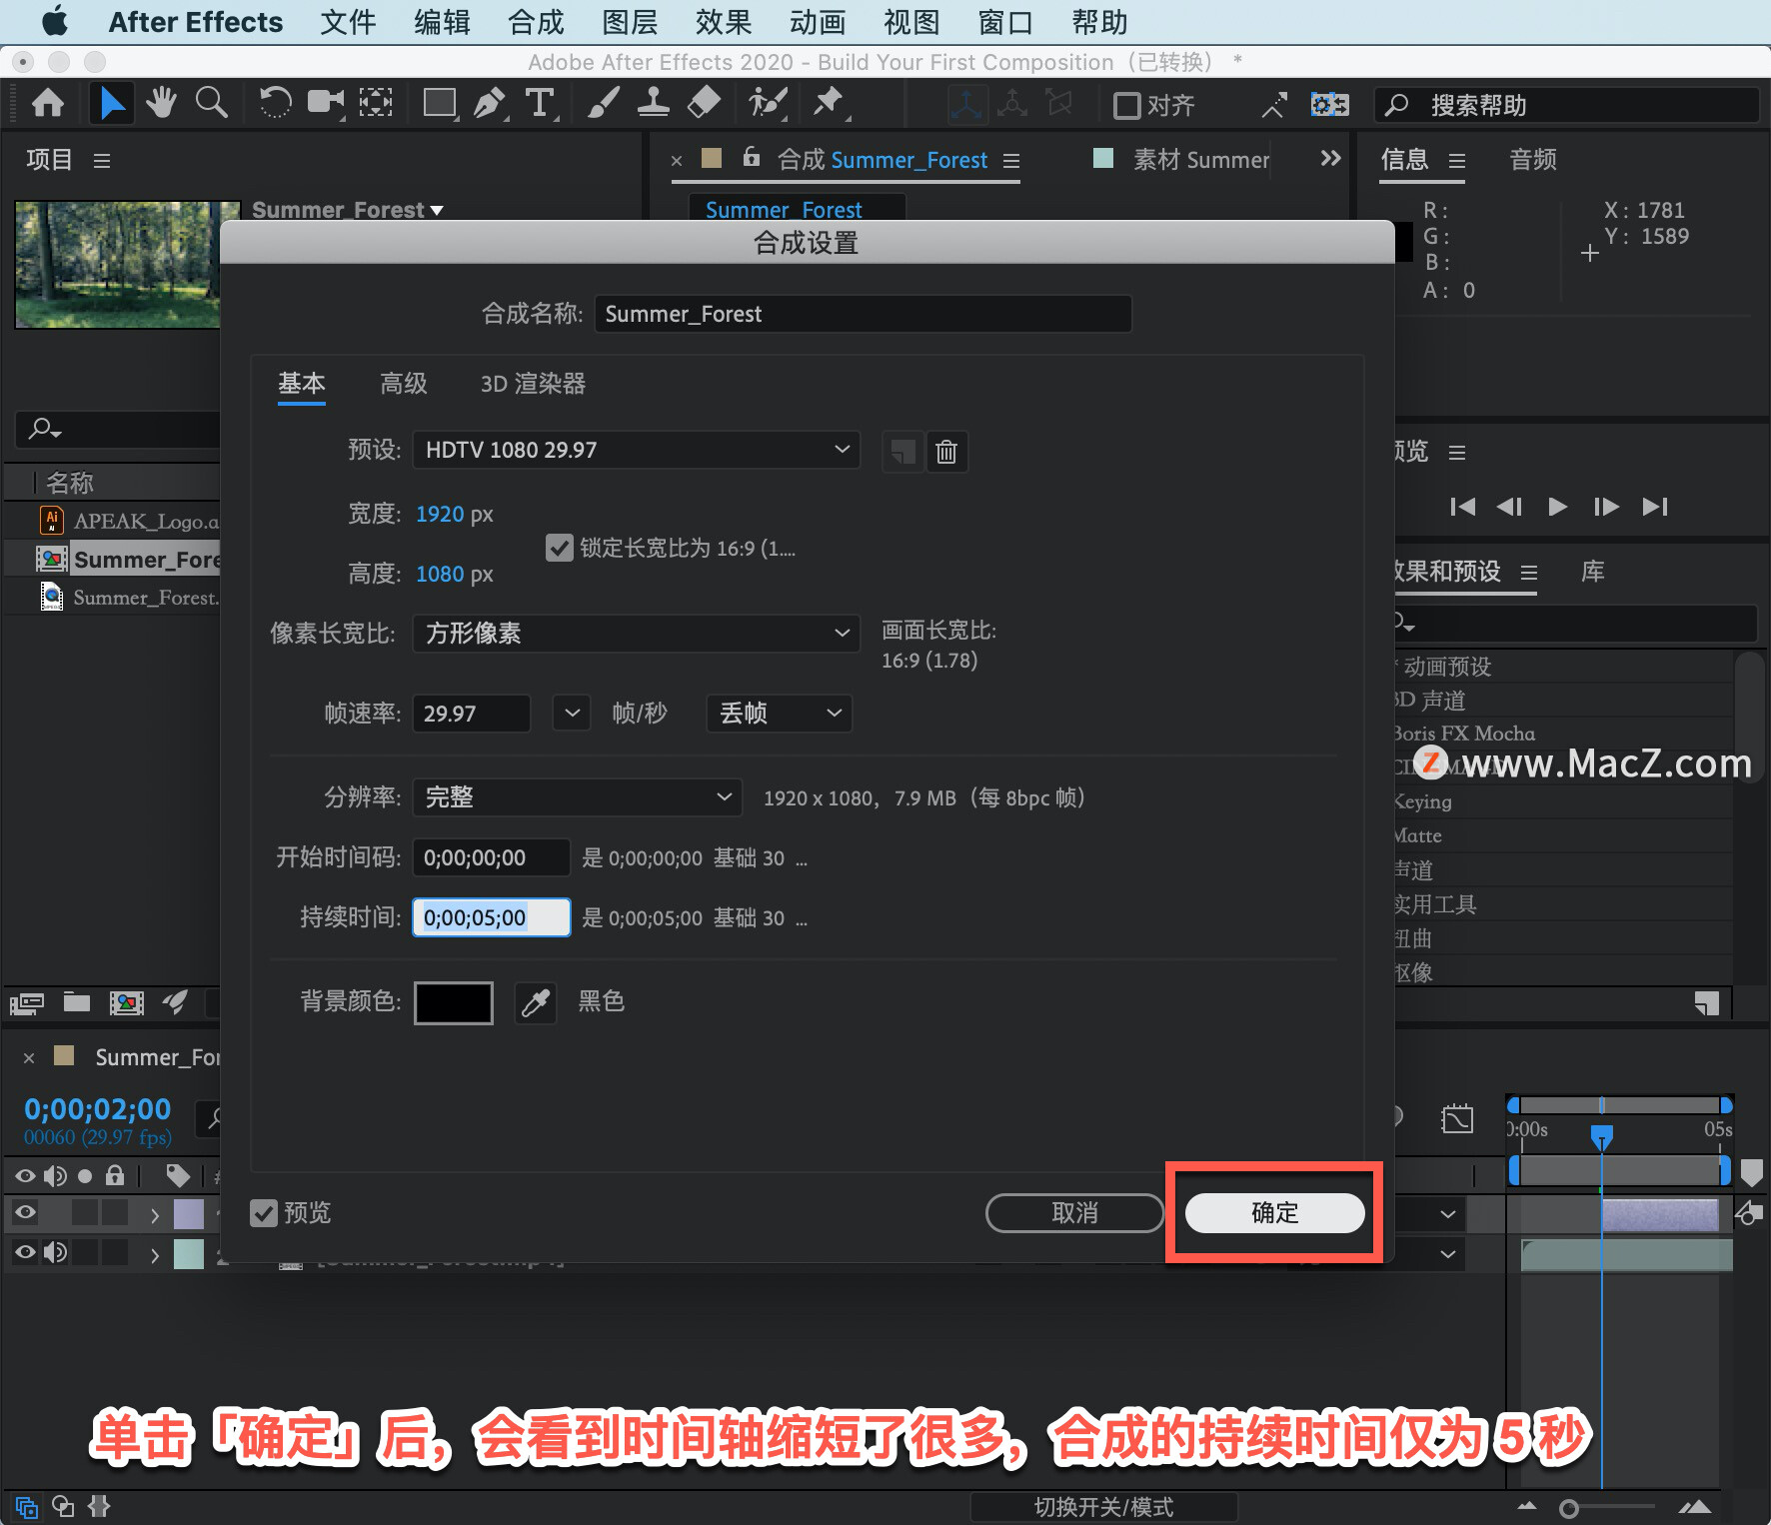This screenshot has height=1525, width=1771.
Task: Open the 文件 menu
Action: click(348, 22)
